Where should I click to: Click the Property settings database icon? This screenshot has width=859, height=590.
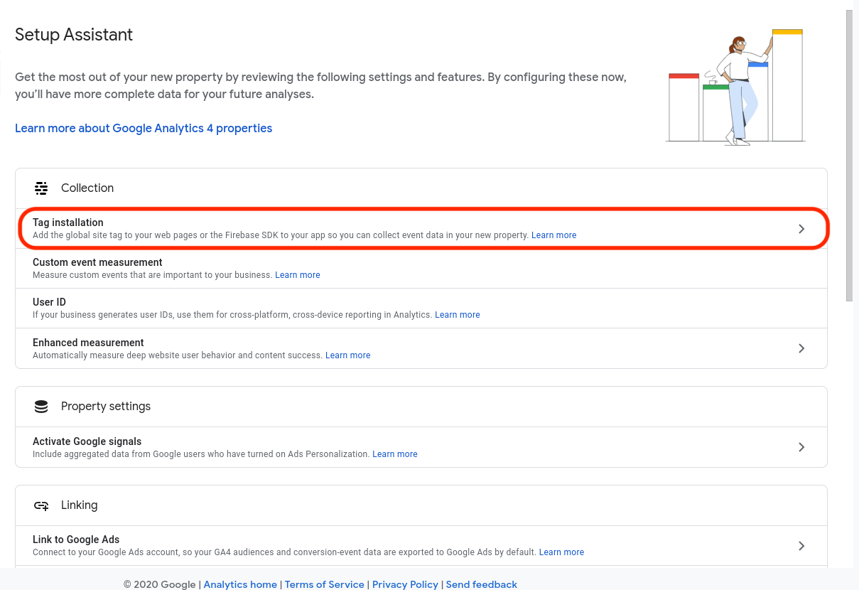(x=41, y=407)
